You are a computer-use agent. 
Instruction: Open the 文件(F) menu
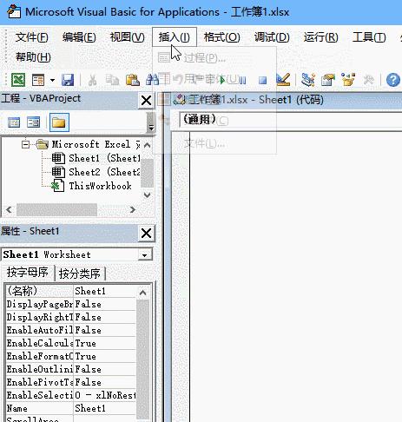click(x=32, y=37)
